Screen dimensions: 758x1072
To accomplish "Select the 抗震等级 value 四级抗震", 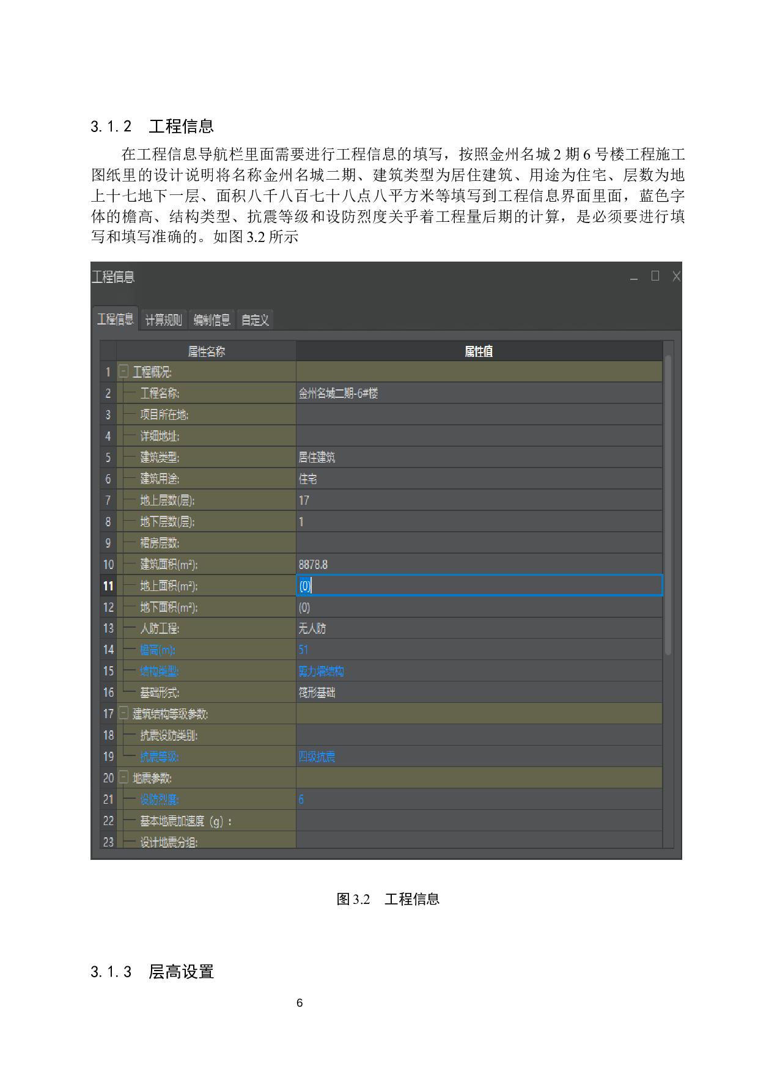I will (x=479, y=756).
